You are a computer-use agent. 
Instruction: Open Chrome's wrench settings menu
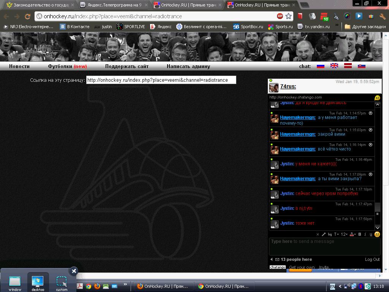(x=382, y=16)
